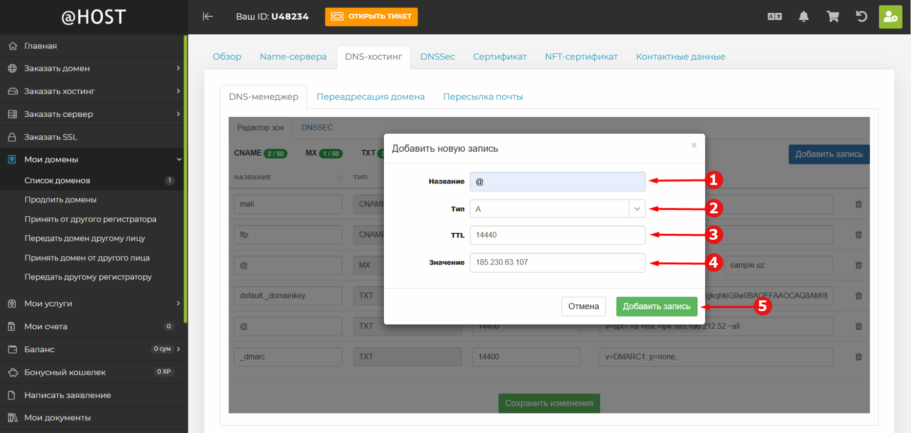
Task: Expand Заказать хостинг submenu
Action: [x=178, y=91]
